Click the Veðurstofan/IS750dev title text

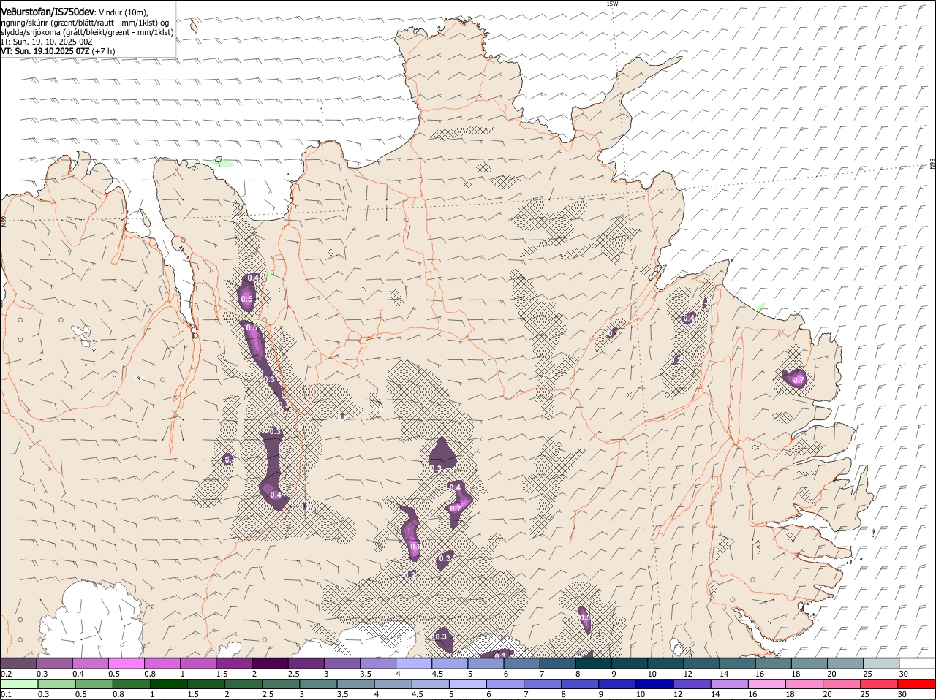click(48, 12)
